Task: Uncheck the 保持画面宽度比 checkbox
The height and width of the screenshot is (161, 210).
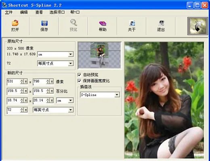Action: pos(79,81)
